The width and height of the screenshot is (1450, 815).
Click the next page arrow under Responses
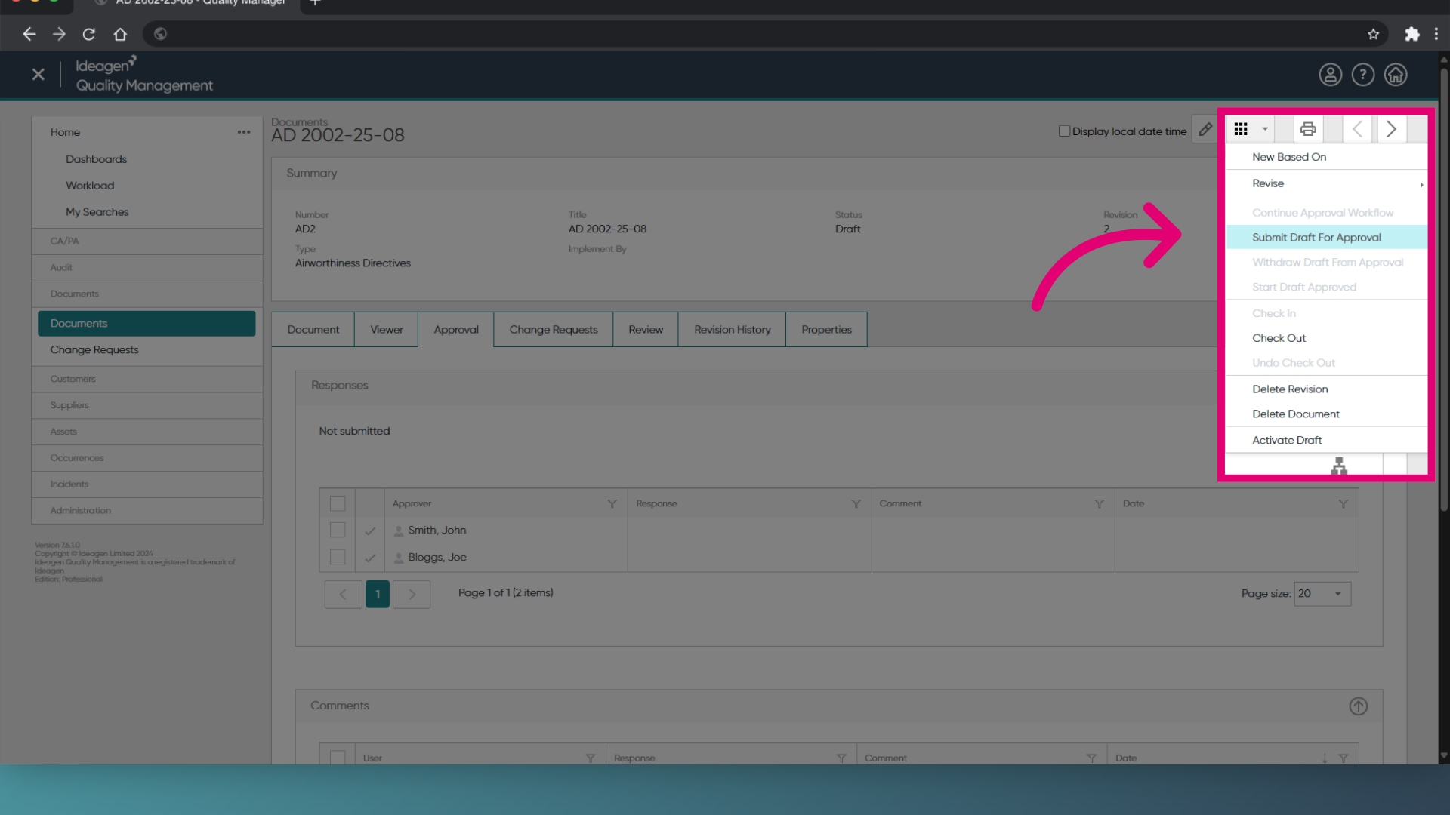pos(412,594)
